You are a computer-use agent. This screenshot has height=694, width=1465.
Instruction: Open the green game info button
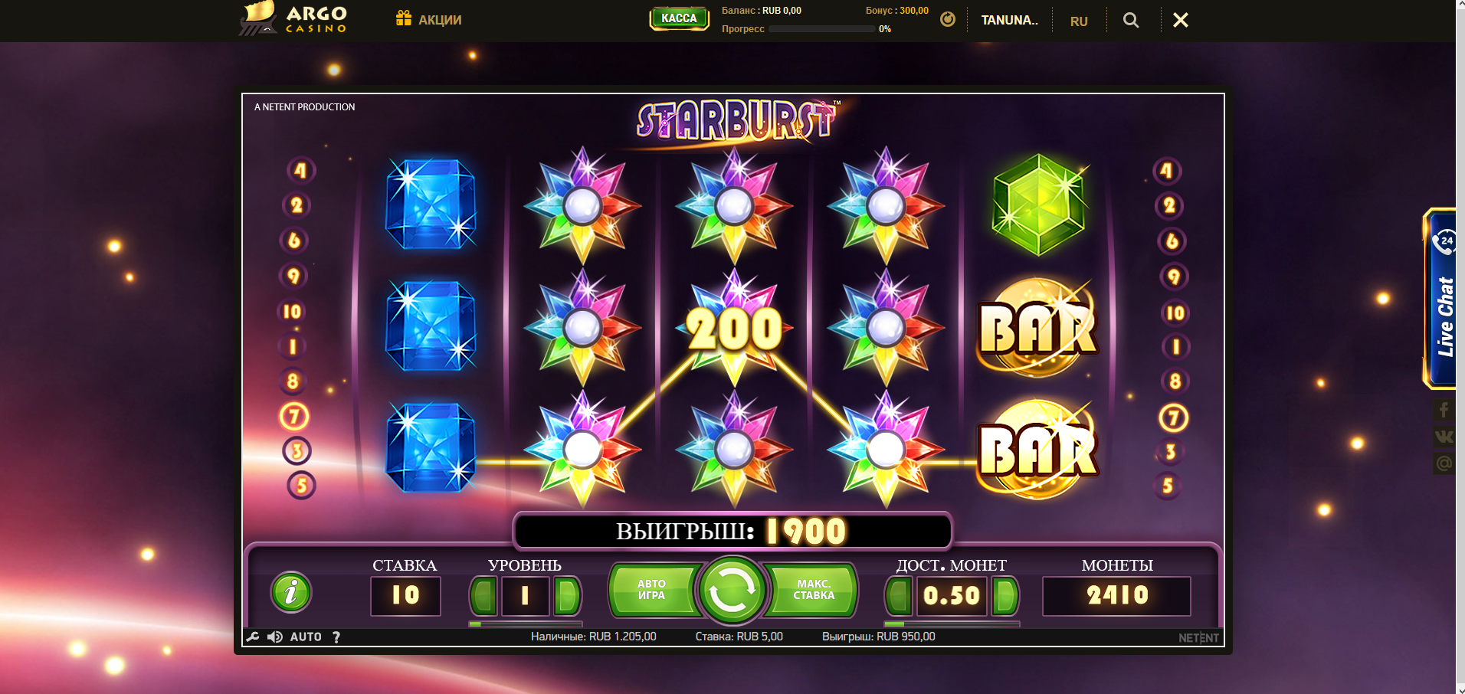(x=291, y=592)
